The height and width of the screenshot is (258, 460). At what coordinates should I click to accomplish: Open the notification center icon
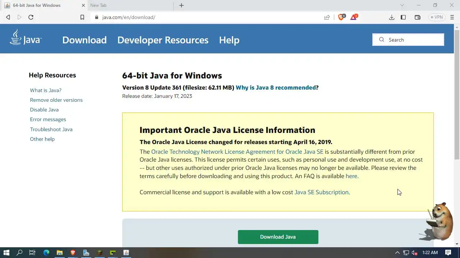pyautogui.click(x=448, y=253)
